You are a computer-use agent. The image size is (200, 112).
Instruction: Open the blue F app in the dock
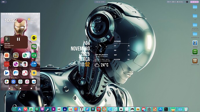click(87, 109)
